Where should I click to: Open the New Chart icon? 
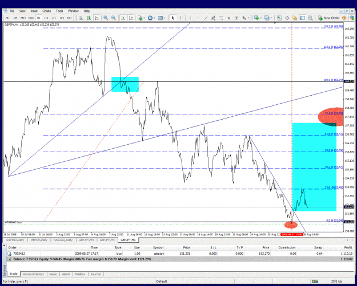256,18
